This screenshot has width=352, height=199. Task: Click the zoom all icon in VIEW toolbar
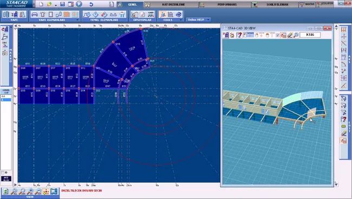(14, 191)
